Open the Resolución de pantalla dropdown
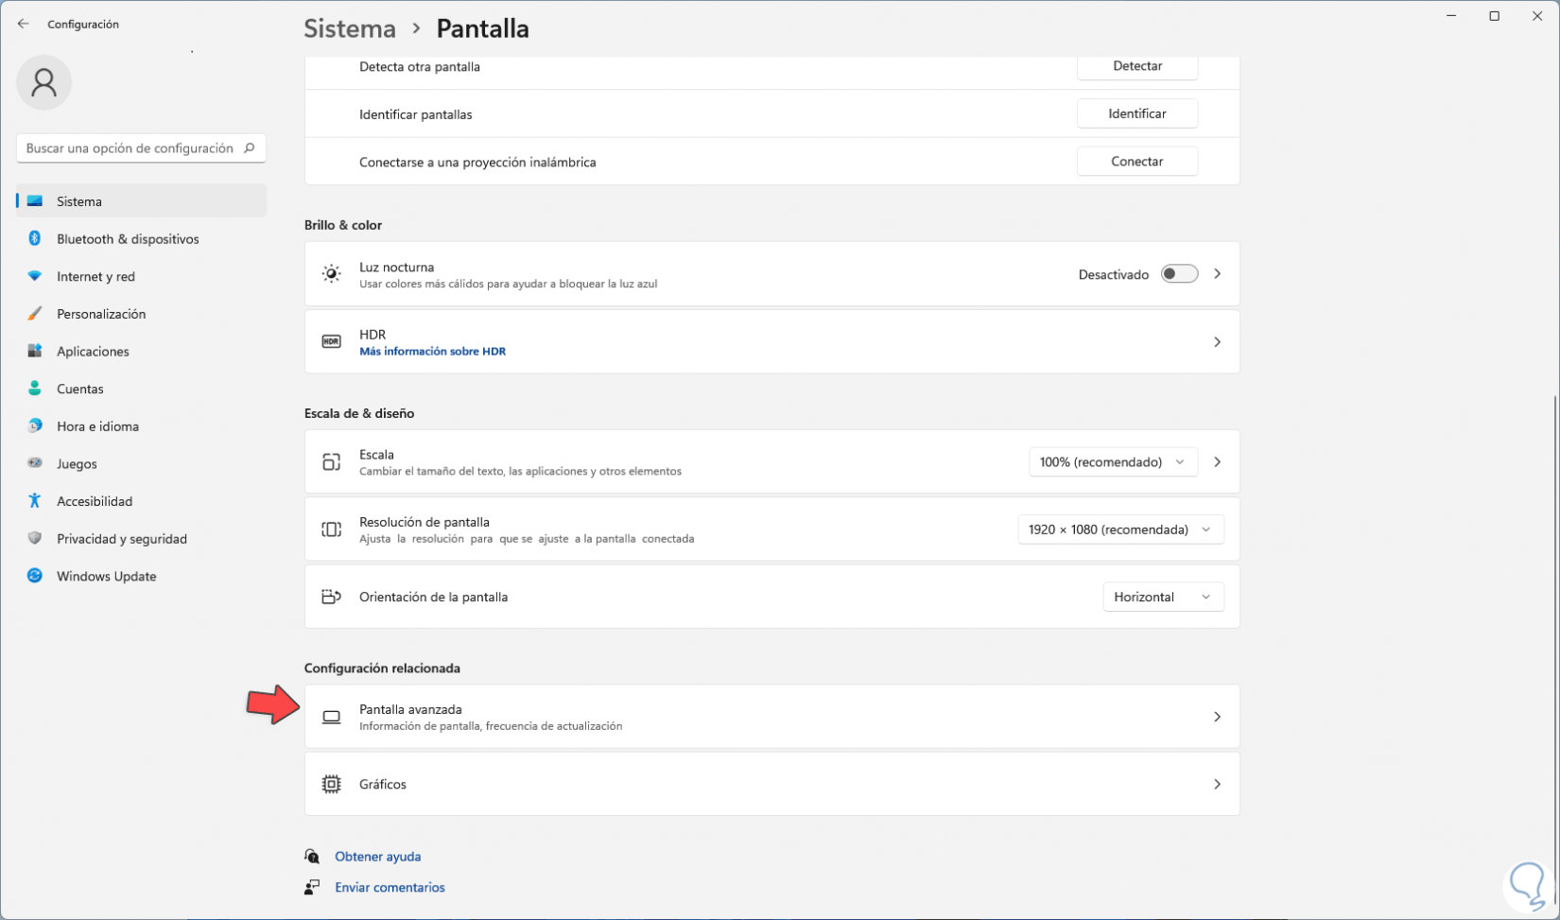The height and width of the screenshot is (920, 1560). click(x=1119, y=529)
